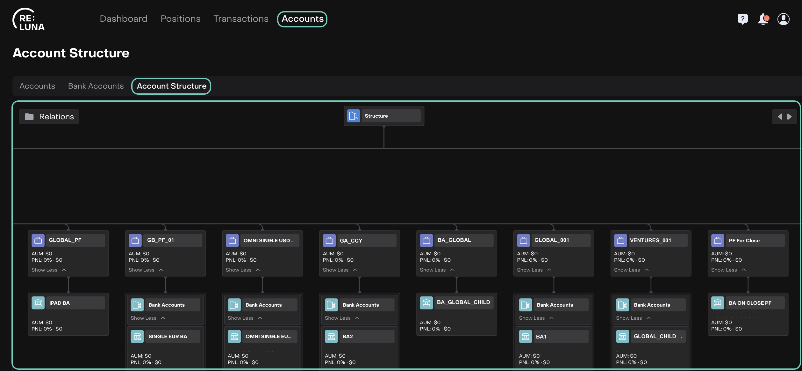Click the VENTURES_001 portfolio icon
This screenshot has width=802, height=371.
[x=620, y=240]
